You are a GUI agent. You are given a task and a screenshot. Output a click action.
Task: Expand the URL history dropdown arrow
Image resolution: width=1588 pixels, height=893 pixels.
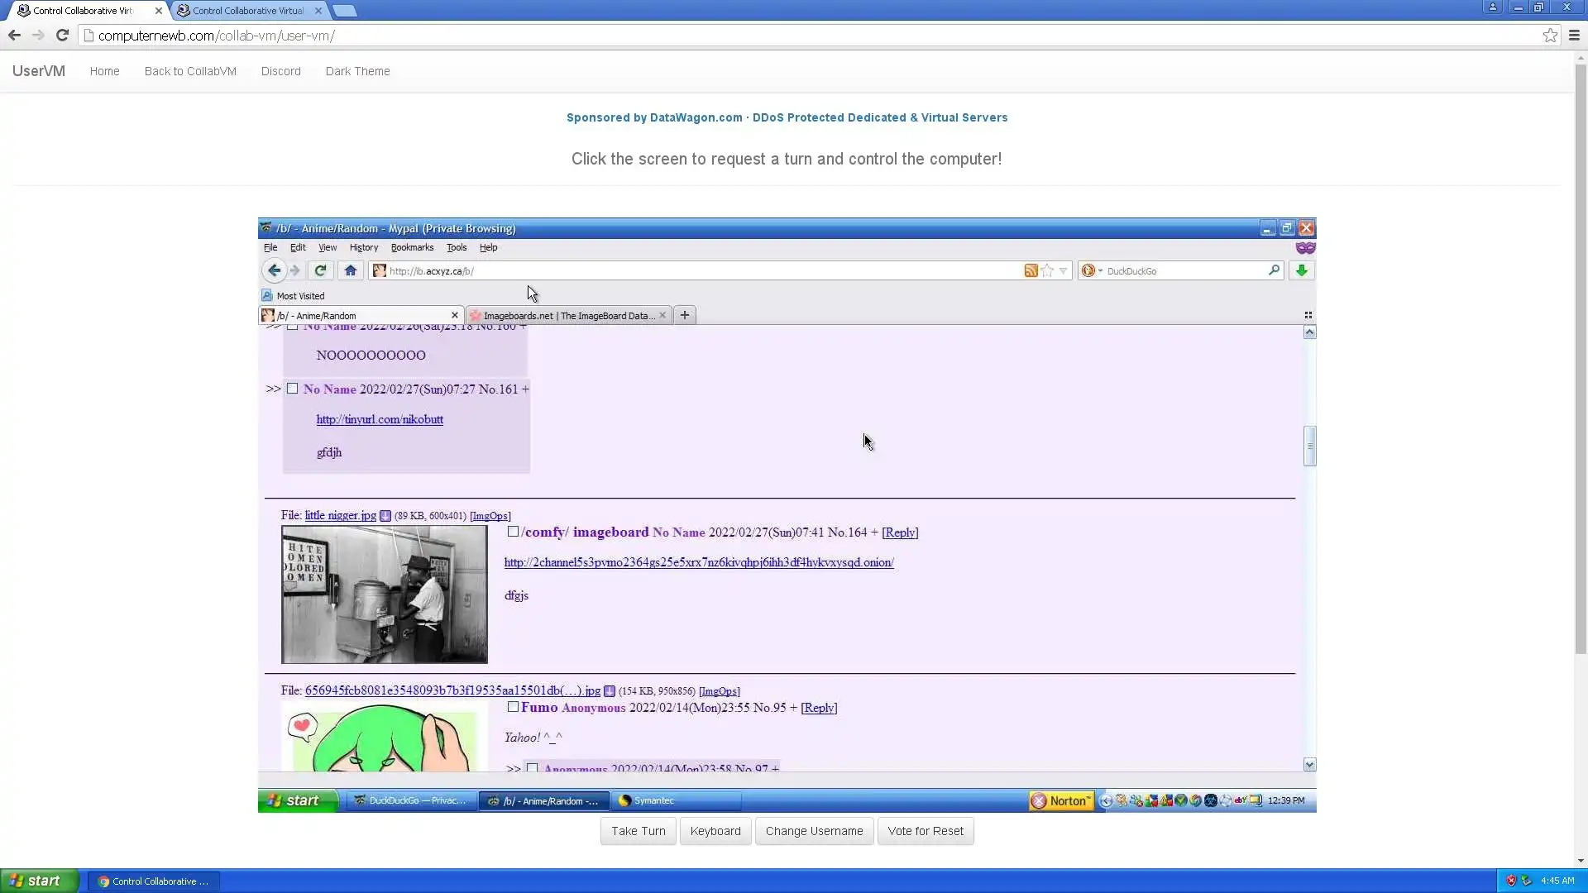1064,270
